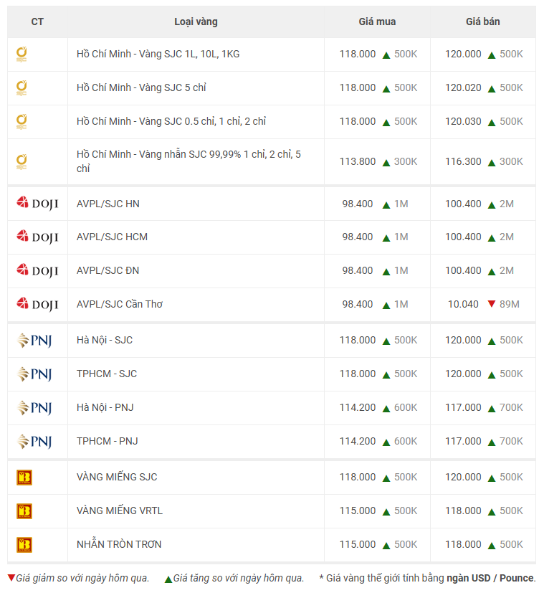
Task: Click the CT column header
Action: 37,22
